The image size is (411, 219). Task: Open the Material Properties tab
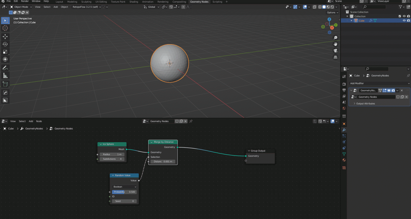click(344, 160)
